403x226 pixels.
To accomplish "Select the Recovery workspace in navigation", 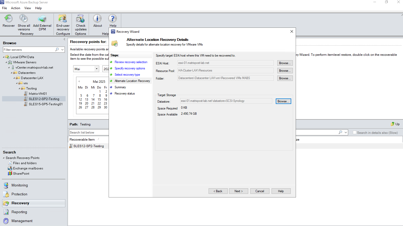I will click(x=34, y=203).
